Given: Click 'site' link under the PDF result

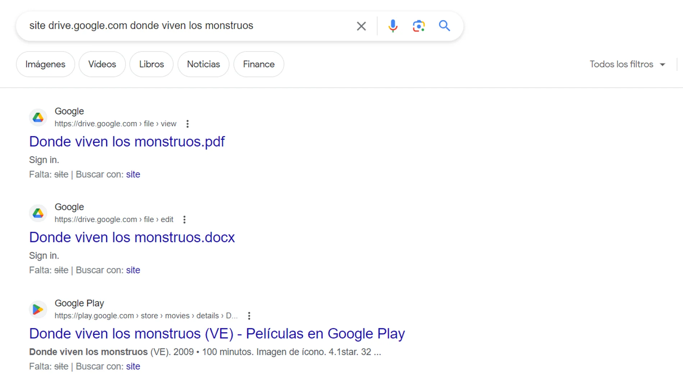Looking at the screenshot, I should pyautogui.click(x=133, y=174).
